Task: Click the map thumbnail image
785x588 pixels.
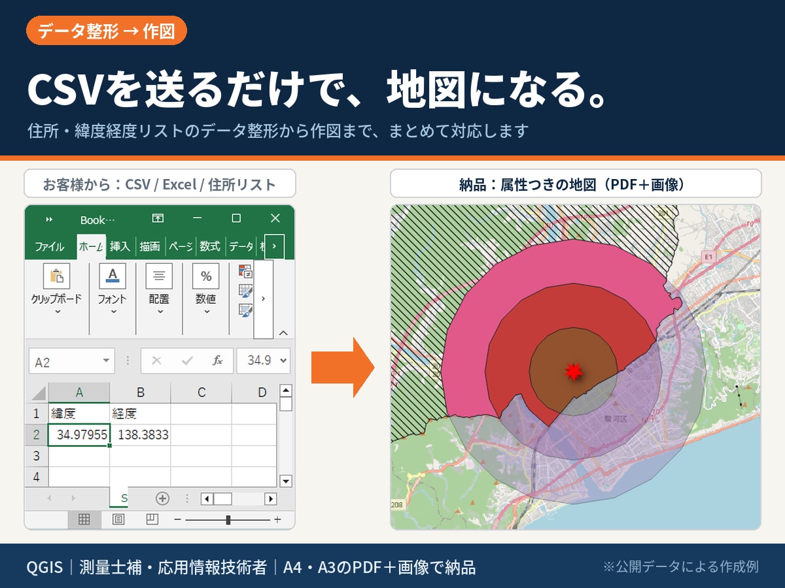Action: (576, 367)
